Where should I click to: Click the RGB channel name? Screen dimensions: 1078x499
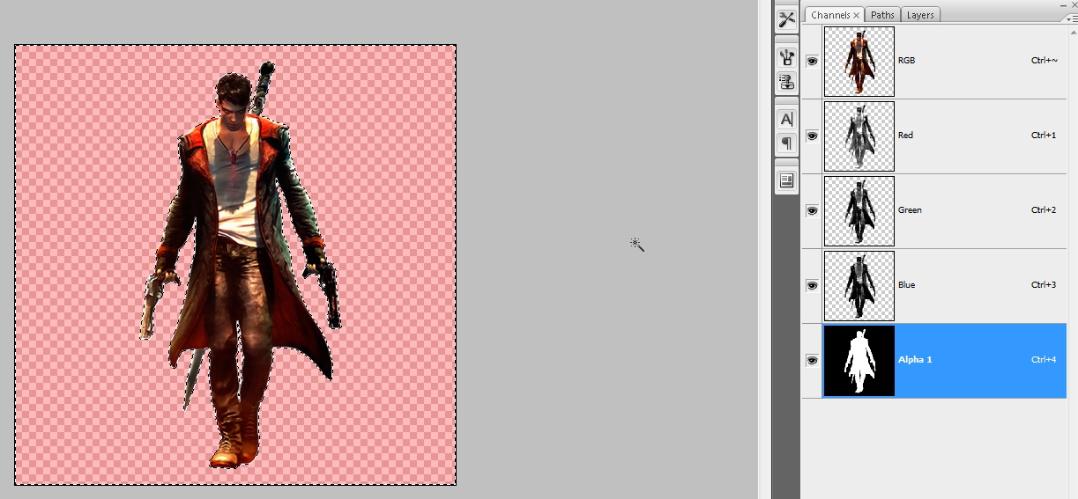tap(906, 61)
